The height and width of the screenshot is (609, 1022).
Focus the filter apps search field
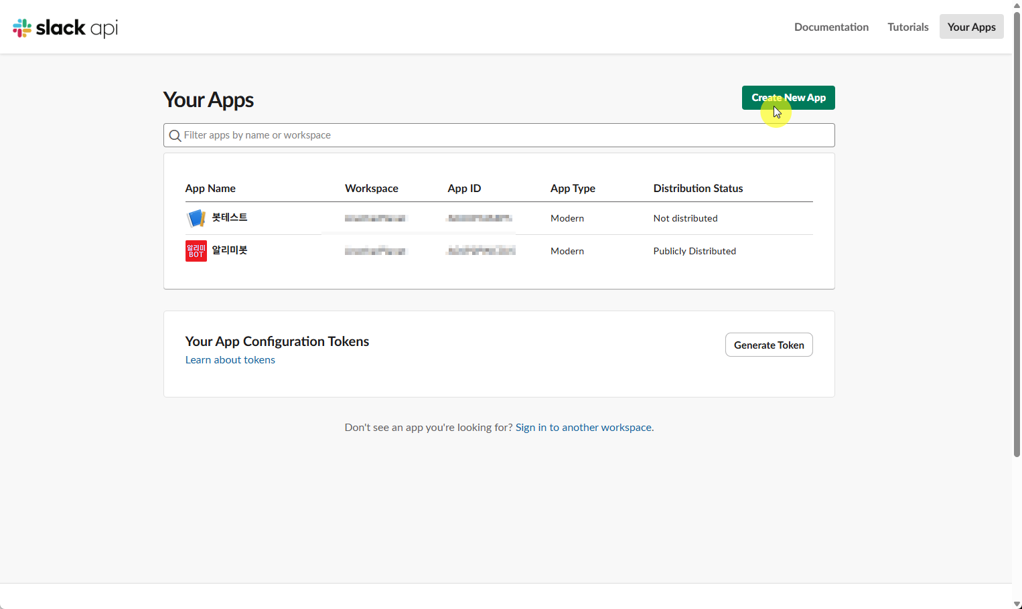click(x=499, y=135)
